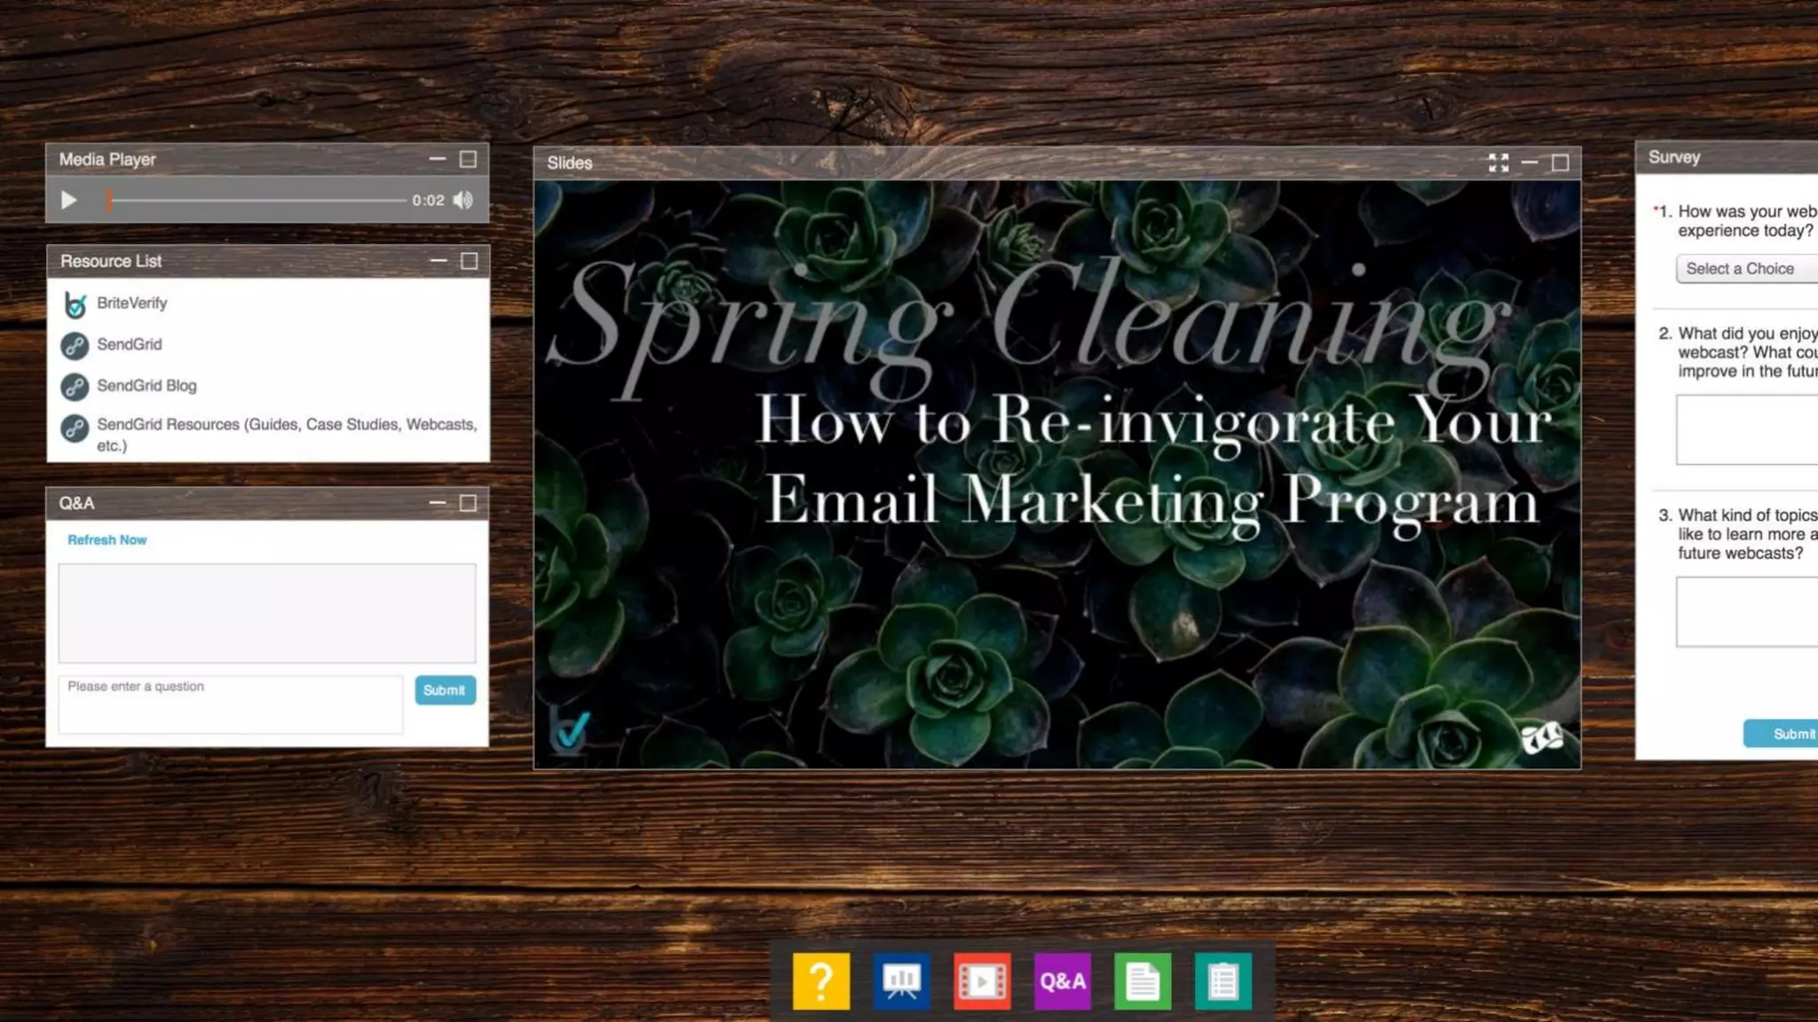This screenshot has height=1022, width=1818.
Task: Open the blue slides presentation dock icon
Action: click(901, 981)
